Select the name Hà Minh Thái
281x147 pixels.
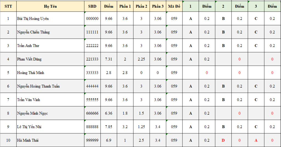(28, 140)
